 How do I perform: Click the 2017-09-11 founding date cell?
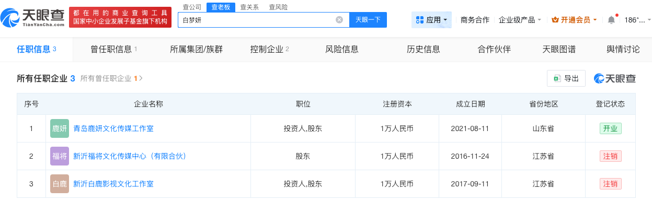470,184
